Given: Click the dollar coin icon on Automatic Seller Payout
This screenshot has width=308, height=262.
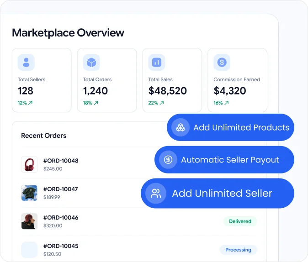Looking at the screenshot, I should click(168, 160).
